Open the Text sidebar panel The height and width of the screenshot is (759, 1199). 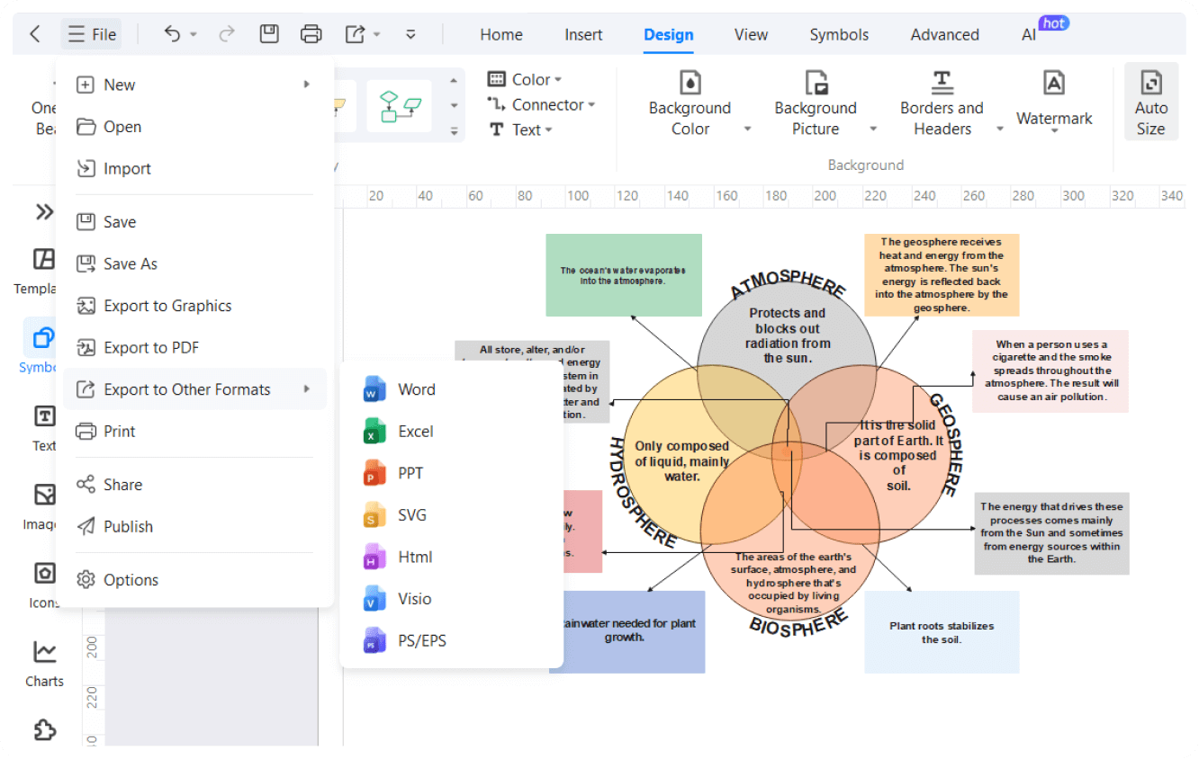coord(43,428)
